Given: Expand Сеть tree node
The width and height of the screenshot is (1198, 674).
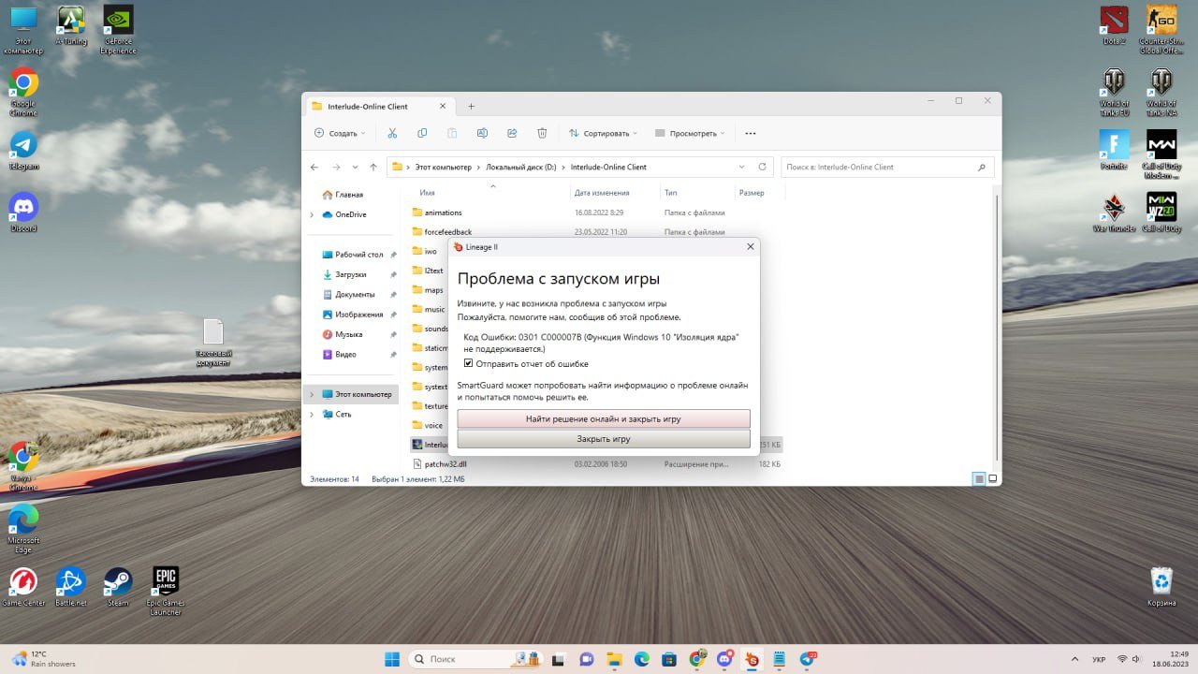Looking at the screenshot, I should [x=312, y=414].
